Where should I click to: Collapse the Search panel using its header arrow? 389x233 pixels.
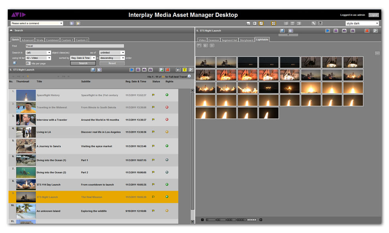(x=11, y=30)
